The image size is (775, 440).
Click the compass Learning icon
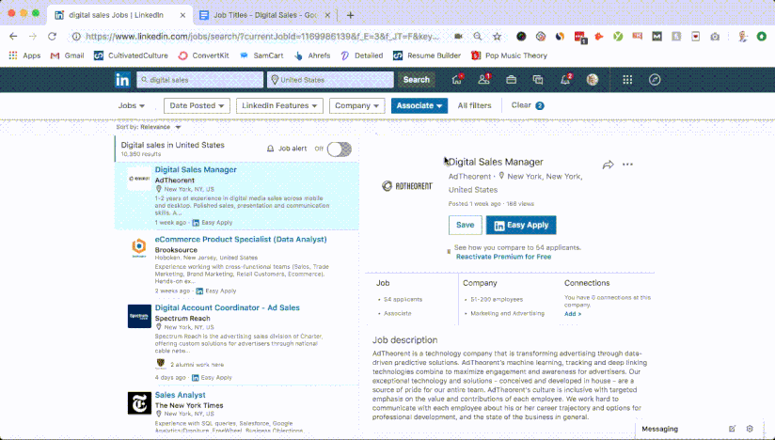[x=655, y=80]
